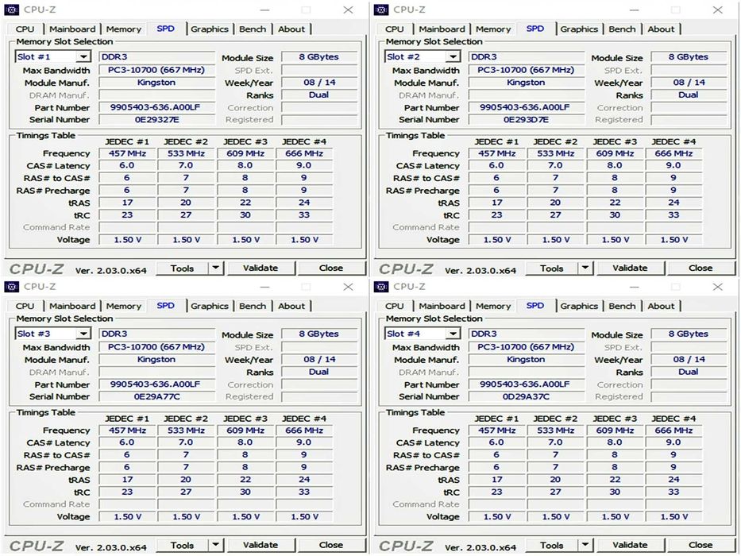The image size is (741, 556).
Task: Switch to CPU tab in Slot #1 window
Action: tap(25, 29)
